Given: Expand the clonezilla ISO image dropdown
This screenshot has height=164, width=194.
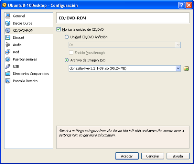Looking at the screenshot, I should point(178,68).
